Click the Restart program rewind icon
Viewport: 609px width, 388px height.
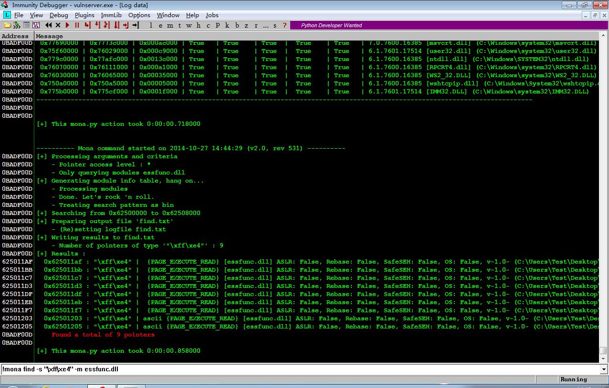coord(49,25)
